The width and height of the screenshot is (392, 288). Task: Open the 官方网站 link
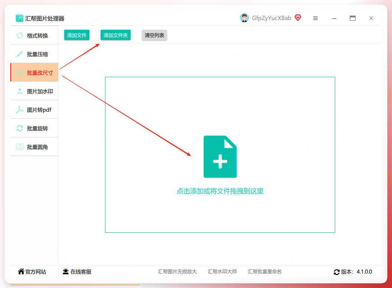pos(32,272)
